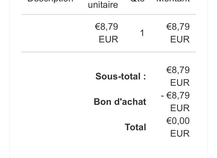Click the unit price €8,79 in item row
This screenshot has width=217, height=158.
[106, 27]
